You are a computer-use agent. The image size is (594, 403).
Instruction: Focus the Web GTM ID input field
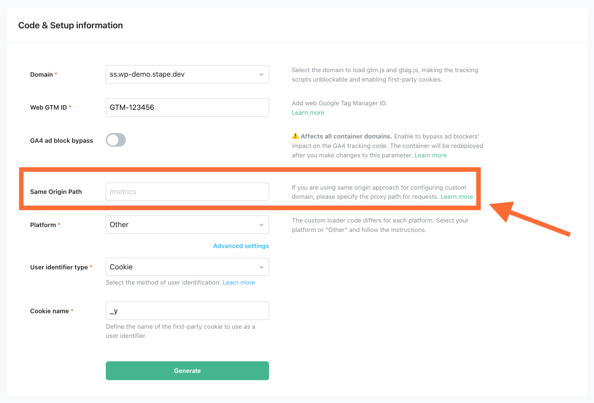(x=187, y=107)
